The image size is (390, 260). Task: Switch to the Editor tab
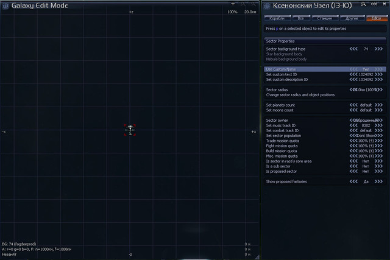click(377, 18)
